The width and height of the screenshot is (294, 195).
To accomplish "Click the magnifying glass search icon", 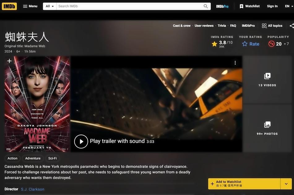I will 206,6.
